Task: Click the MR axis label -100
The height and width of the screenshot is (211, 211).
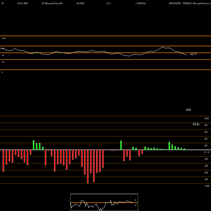Action: [207, 186]
